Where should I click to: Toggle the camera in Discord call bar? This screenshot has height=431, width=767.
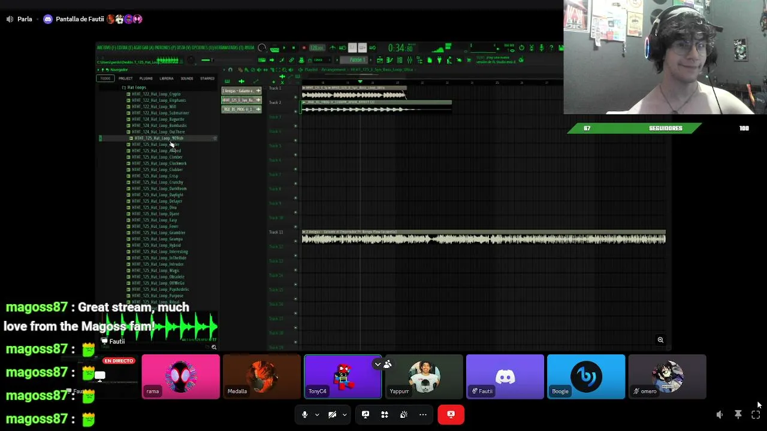332,414
